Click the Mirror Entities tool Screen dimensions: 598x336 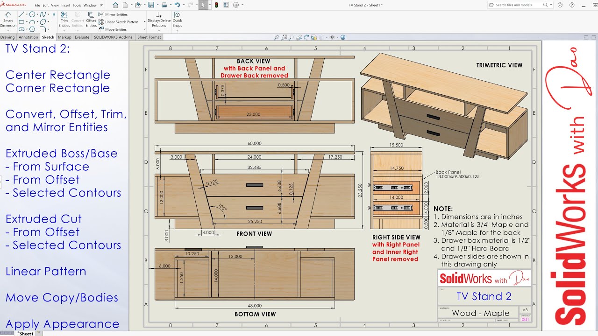click(113, 14)
